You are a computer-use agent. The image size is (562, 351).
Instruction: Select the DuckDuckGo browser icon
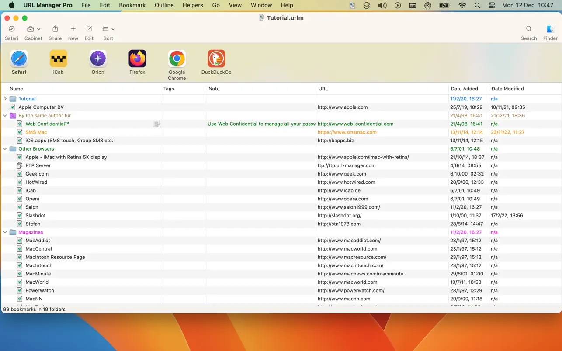coord(216,58)
